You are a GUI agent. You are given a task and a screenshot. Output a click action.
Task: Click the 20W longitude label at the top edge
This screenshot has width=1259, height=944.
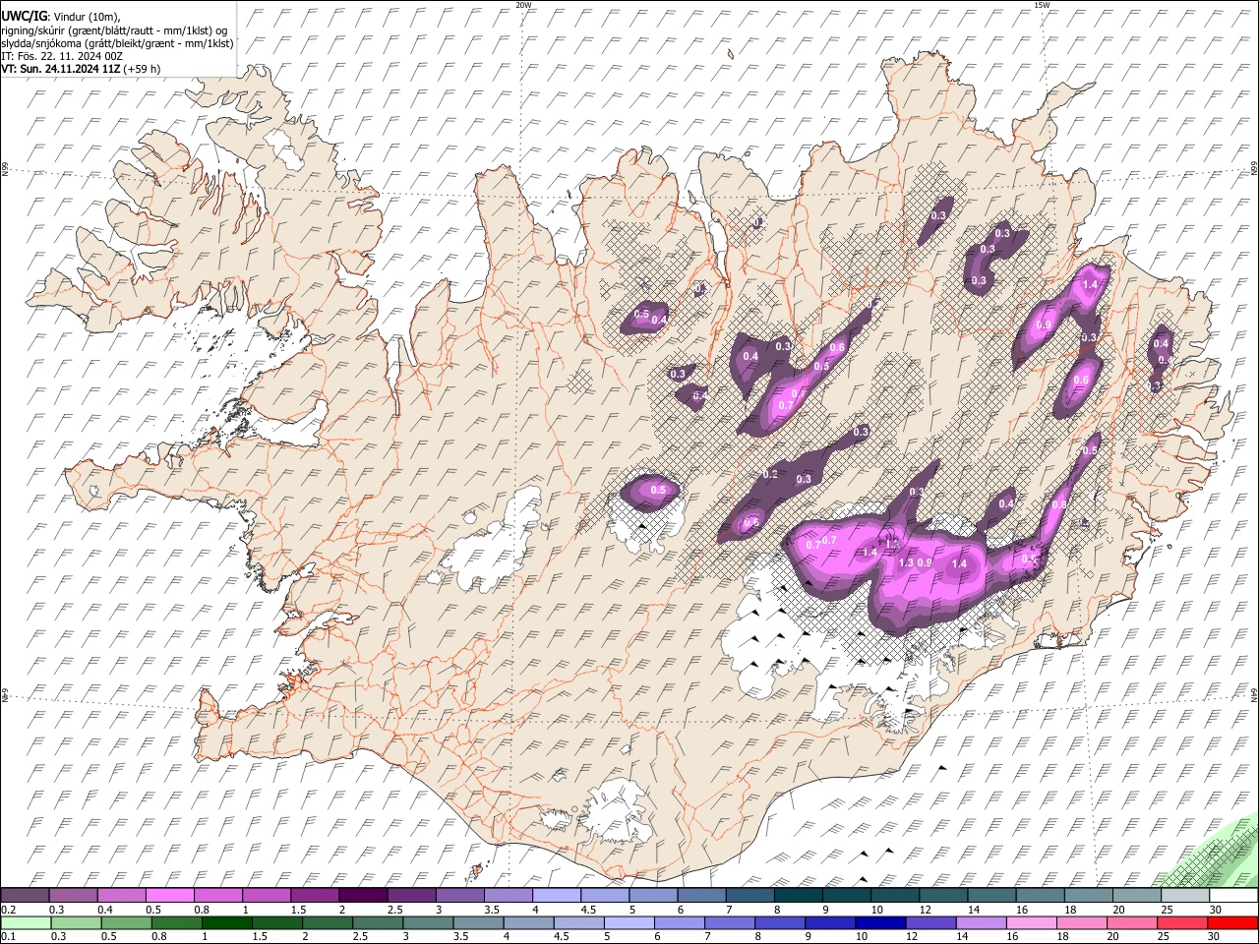[523, 5]
